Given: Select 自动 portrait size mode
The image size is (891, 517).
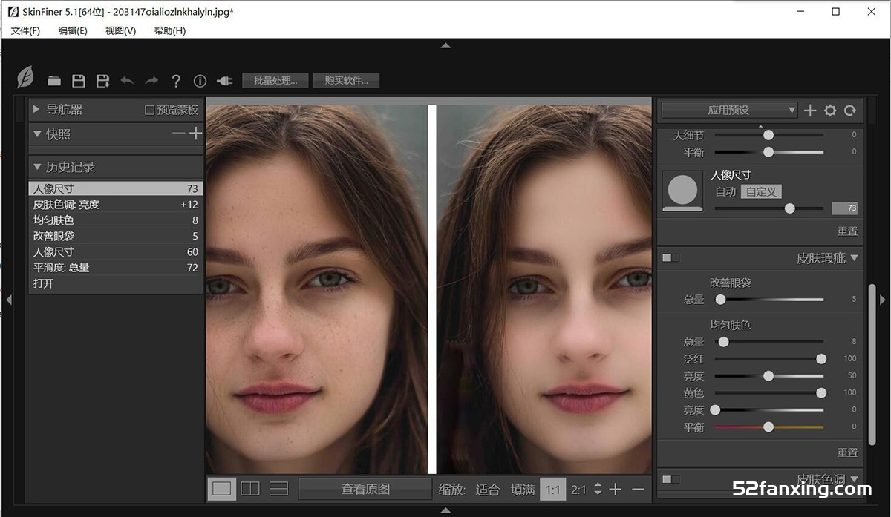Looking at the screenshot, I should click(x=725, y=191).
